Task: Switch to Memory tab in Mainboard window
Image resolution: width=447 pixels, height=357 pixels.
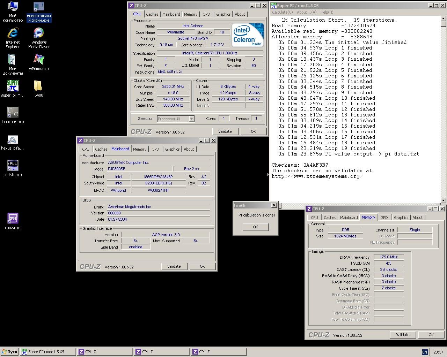Action: point(140,149)
